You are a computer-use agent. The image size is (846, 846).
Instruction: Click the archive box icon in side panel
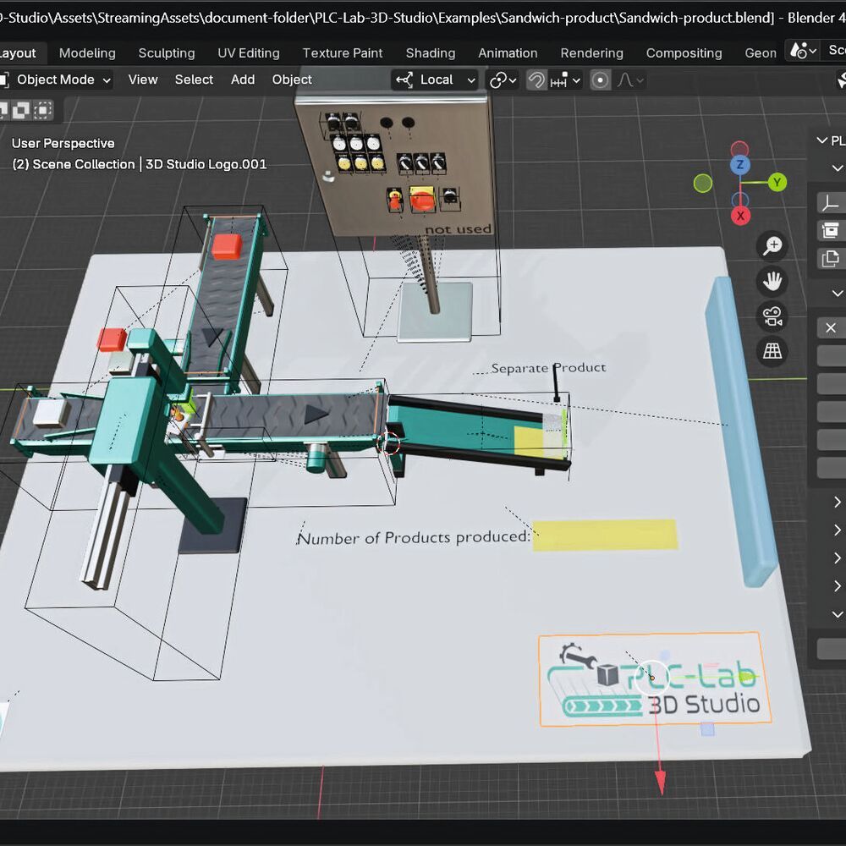click(831, 230)
